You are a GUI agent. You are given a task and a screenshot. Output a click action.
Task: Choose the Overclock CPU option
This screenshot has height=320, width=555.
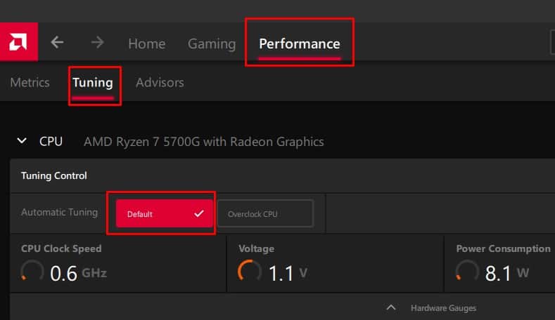(265, 214)
